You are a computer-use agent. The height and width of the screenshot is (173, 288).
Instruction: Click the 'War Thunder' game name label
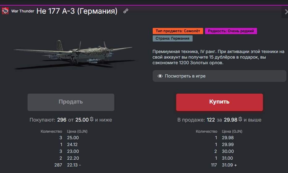23,11
